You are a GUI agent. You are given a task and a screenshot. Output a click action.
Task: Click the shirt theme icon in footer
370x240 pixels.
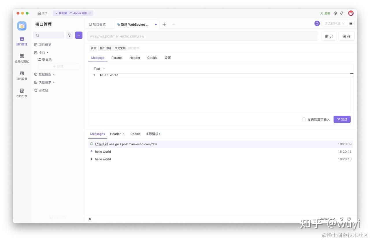pos(342,219)
